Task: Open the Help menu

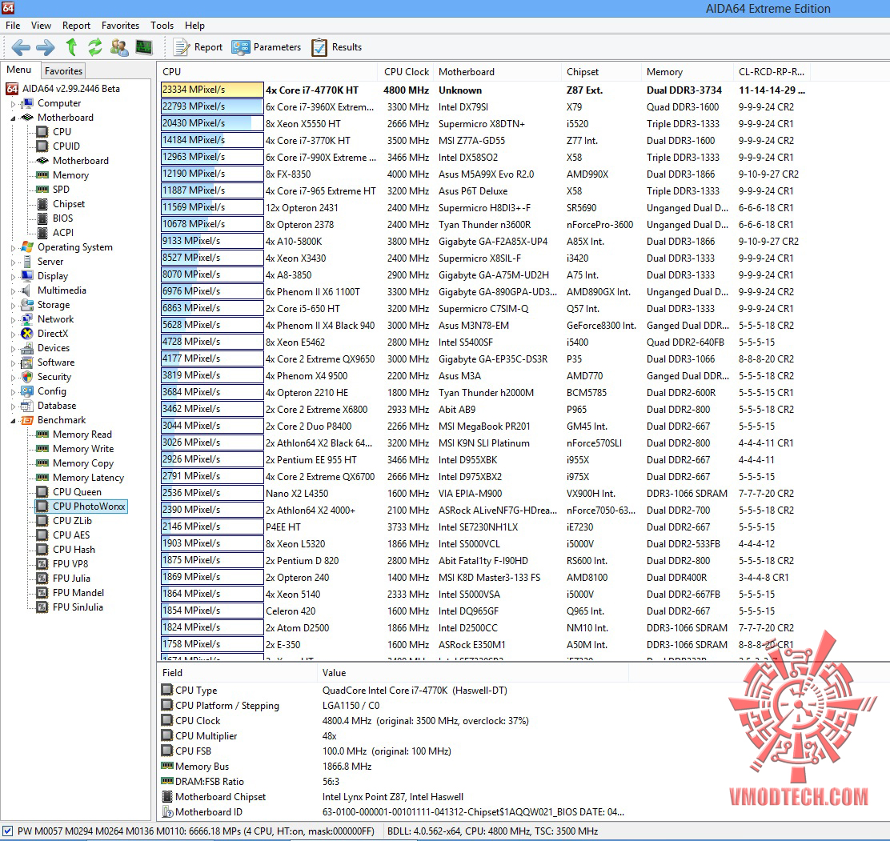Action: point(194,26)
